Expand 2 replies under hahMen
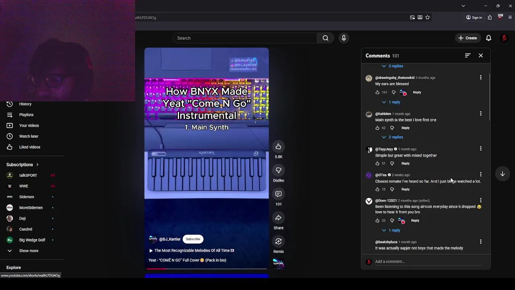This screenshot has width=515, height=290. pyautogui.click(x=393, y=137)
